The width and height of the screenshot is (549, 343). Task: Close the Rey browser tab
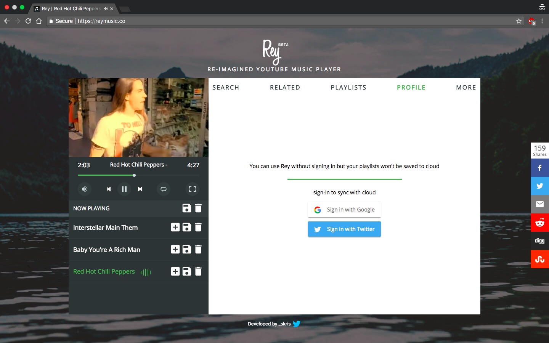pos(112,8)
